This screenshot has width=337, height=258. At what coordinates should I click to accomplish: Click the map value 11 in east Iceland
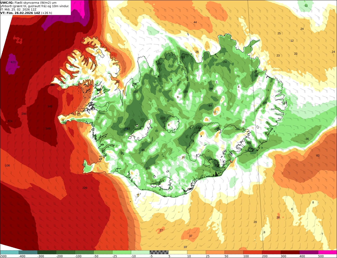click(243, 122)
